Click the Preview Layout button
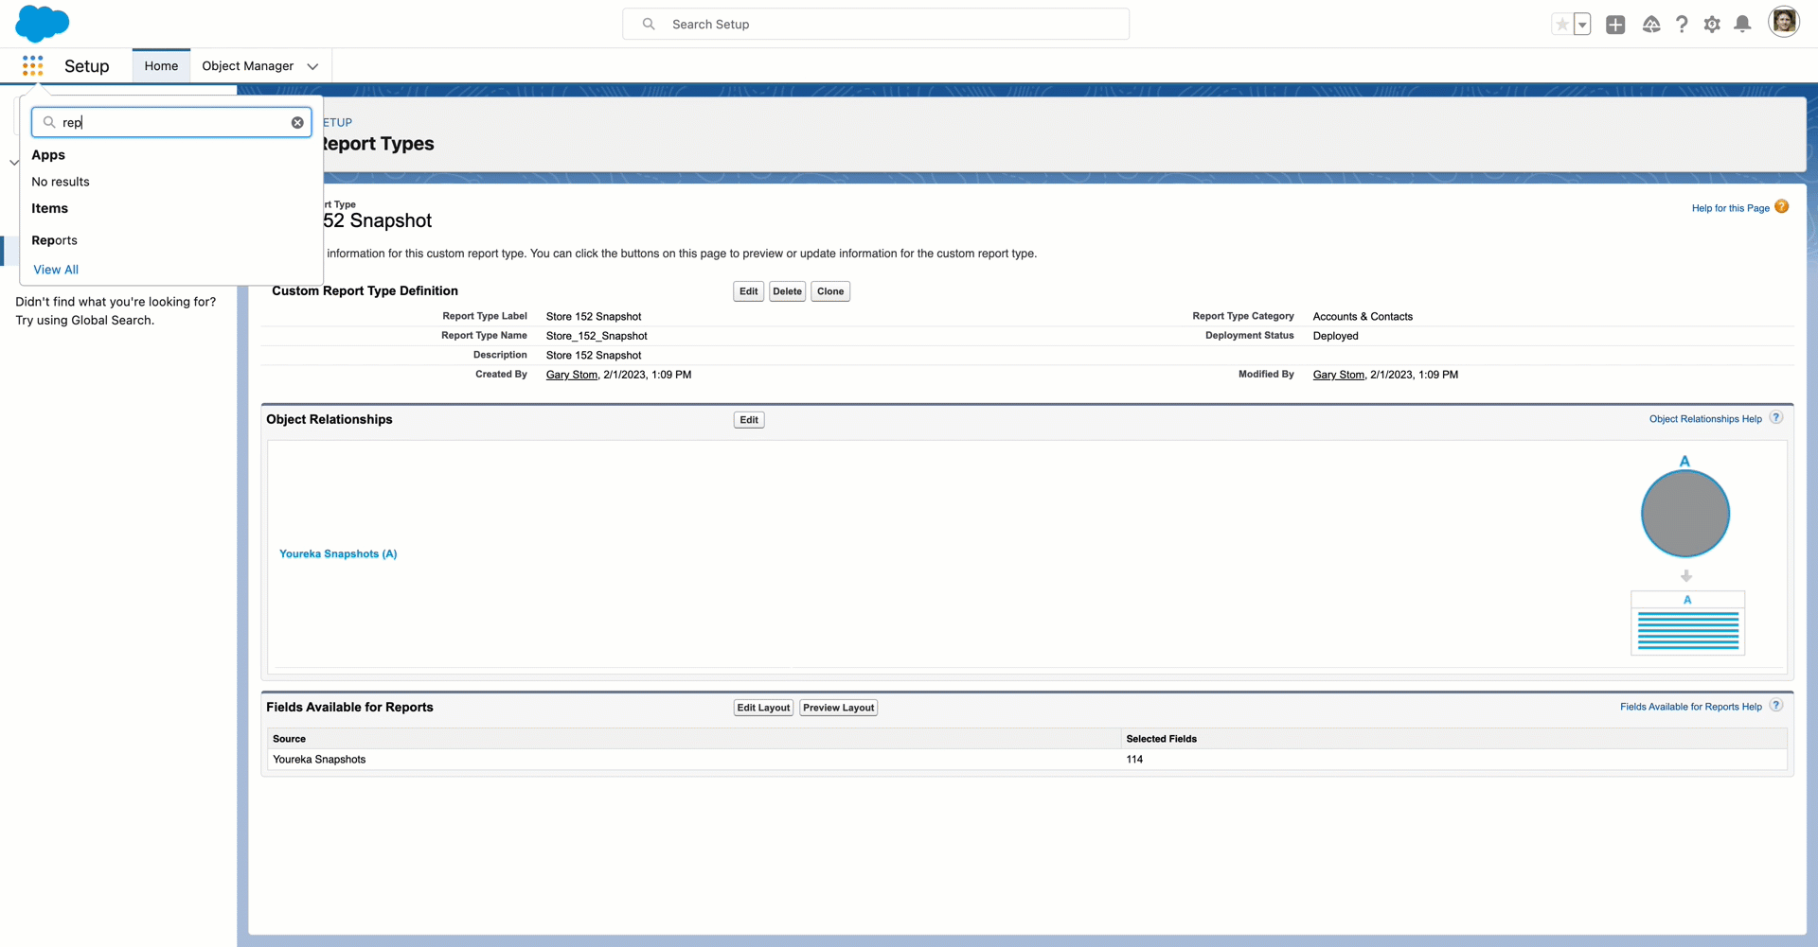 (x=839, y=708)
